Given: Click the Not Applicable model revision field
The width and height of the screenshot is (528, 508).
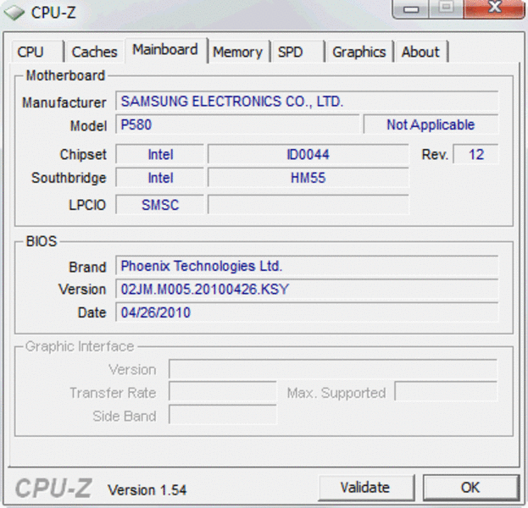Looking at the screenshot, I should (431, 124).
